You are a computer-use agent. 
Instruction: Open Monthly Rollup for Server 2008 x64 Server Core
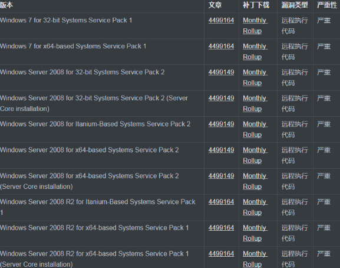coord(255,181)
